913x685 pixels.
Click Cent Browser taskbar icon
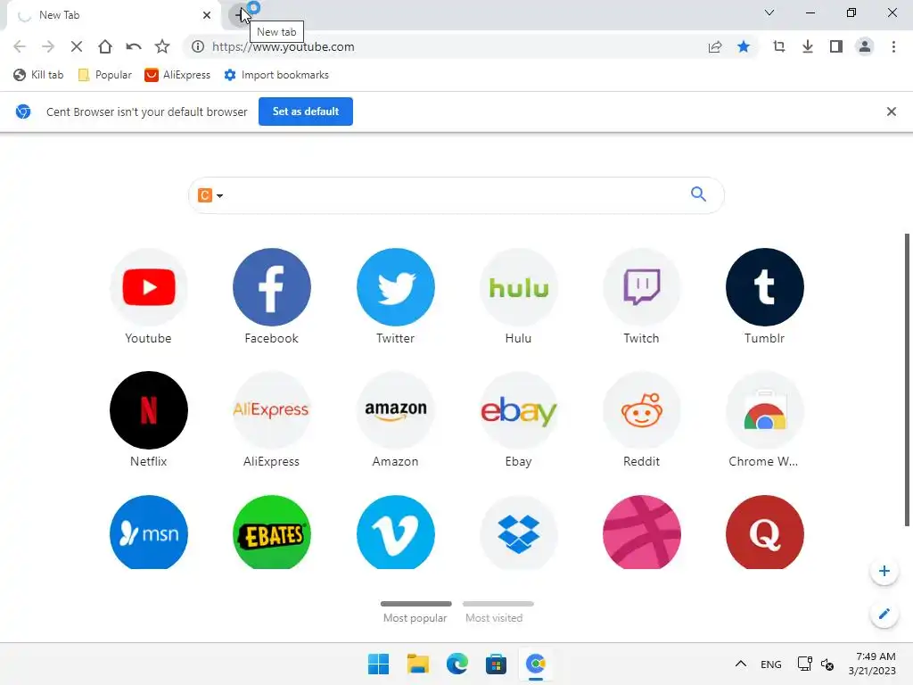(x=536, y=664)
